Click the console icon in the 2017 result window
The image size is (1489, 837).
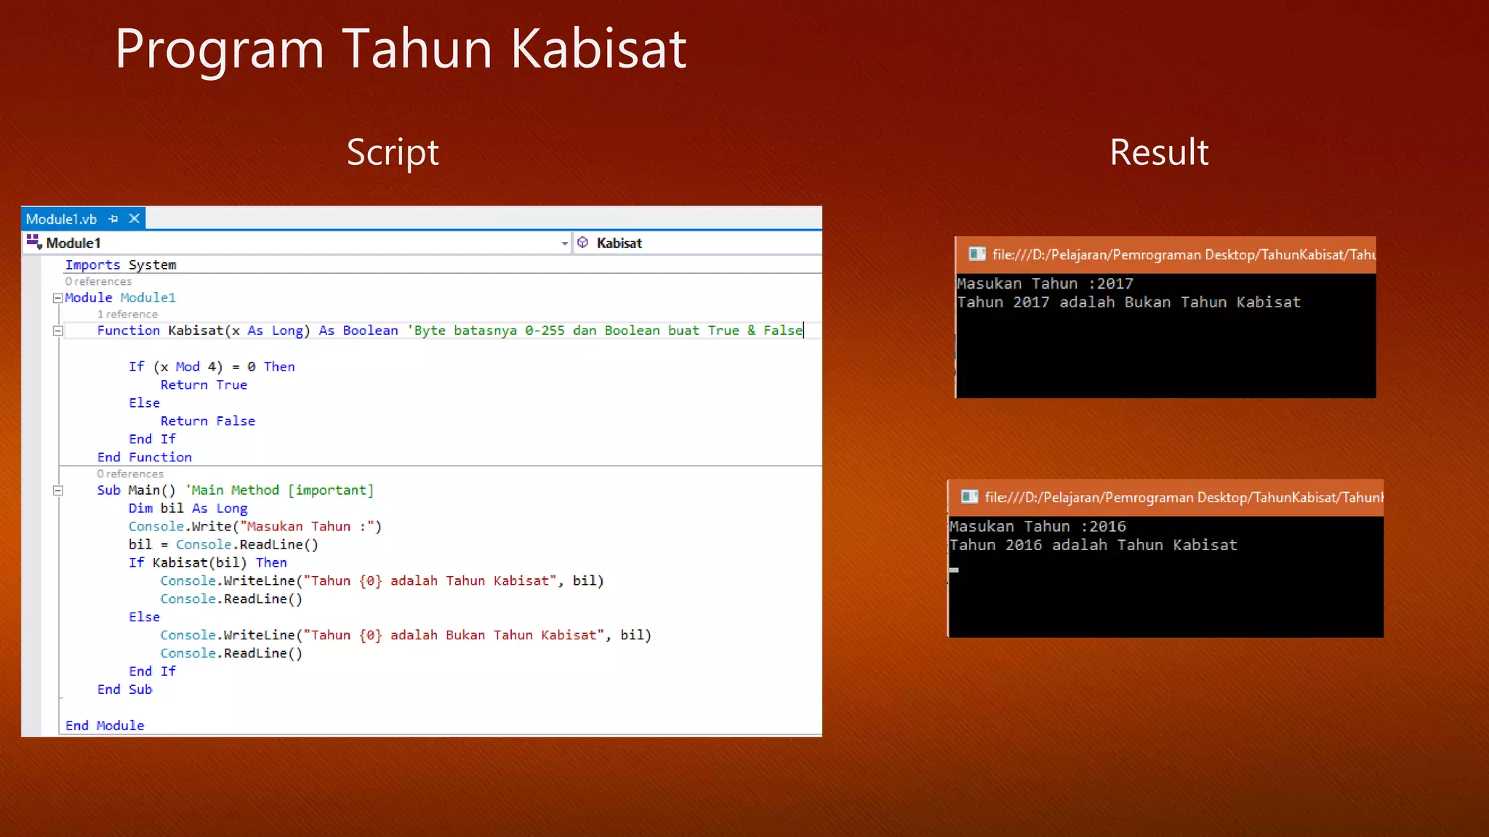pyautogui.click(x=977, y=254)
